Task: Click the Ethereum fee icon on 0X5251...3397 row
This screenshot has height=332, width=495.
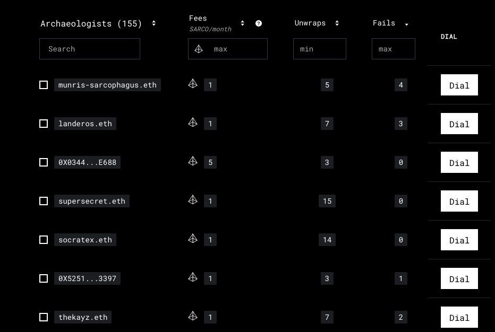Action: [x=193, y=277]
